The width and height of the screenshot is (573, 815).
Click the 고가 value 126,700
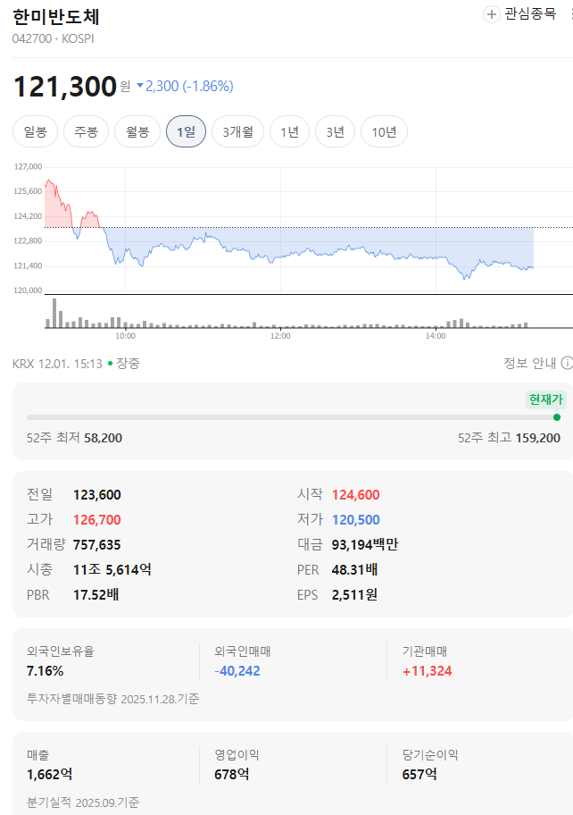[x=97, y=520]
